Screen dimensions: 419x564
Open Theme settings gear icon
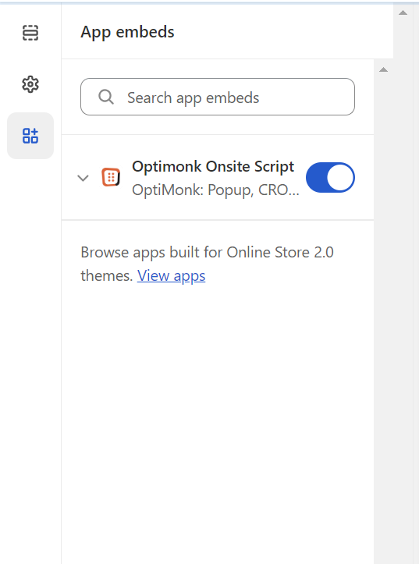(30, 84)
